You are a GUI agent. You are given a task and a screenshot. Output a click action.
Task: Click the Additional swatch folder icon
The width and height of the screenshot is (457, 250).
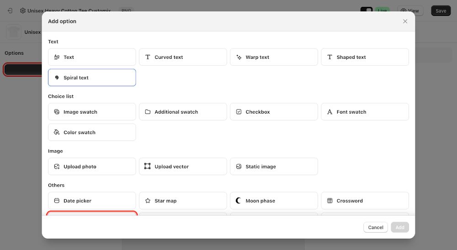point(148,112)
